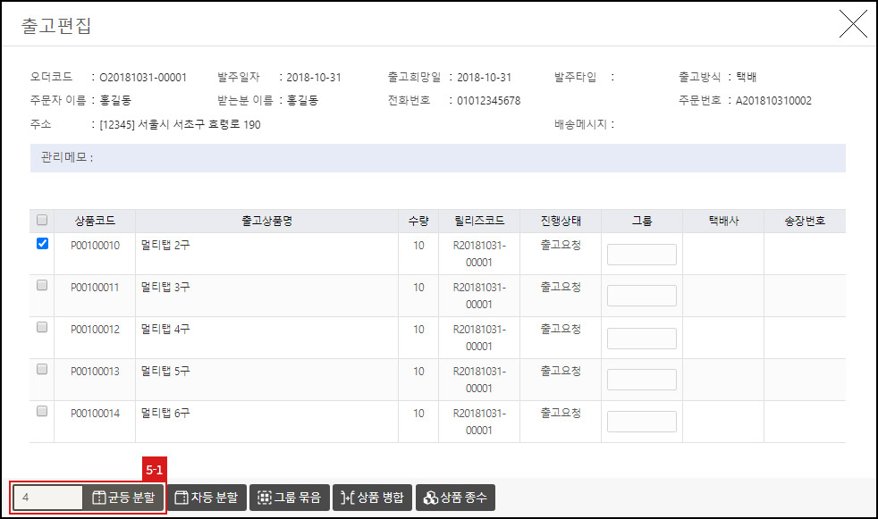The width and height of the screenshot is (878, 519).
Task: Click the 그룹 input field for 멀티탭 2구
Action: click(x=641, y=254)
